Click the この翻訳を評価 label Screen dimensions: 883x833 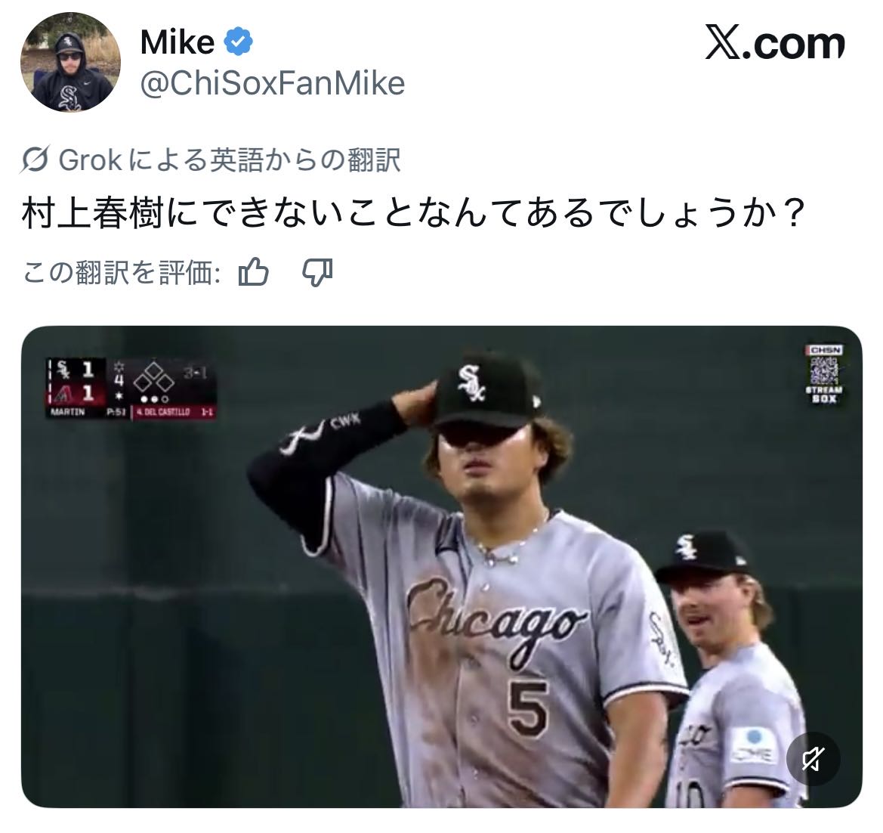[x=121, y=273]
